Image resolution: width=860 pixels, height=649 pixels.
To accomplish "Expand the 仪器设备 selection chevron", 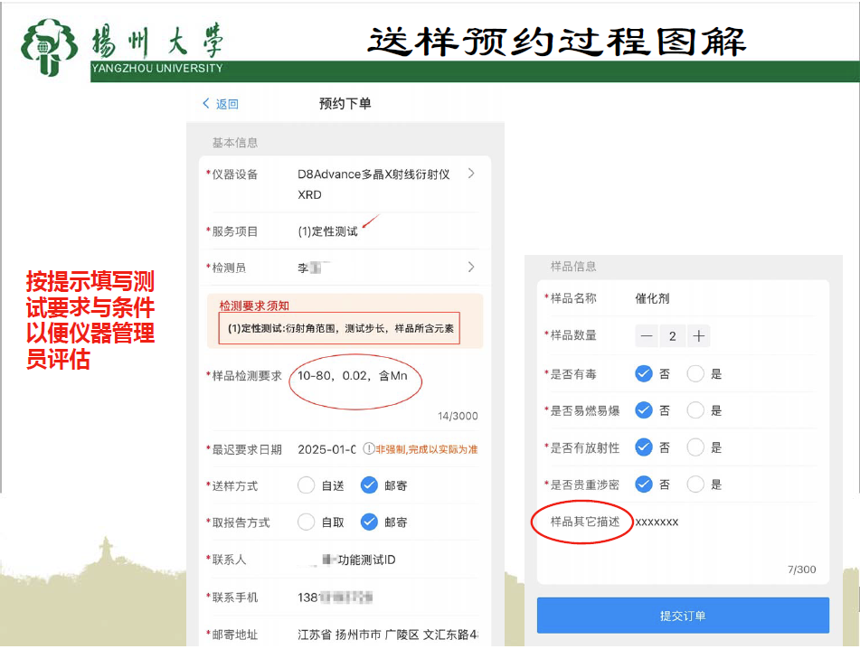I will [471, 174].
